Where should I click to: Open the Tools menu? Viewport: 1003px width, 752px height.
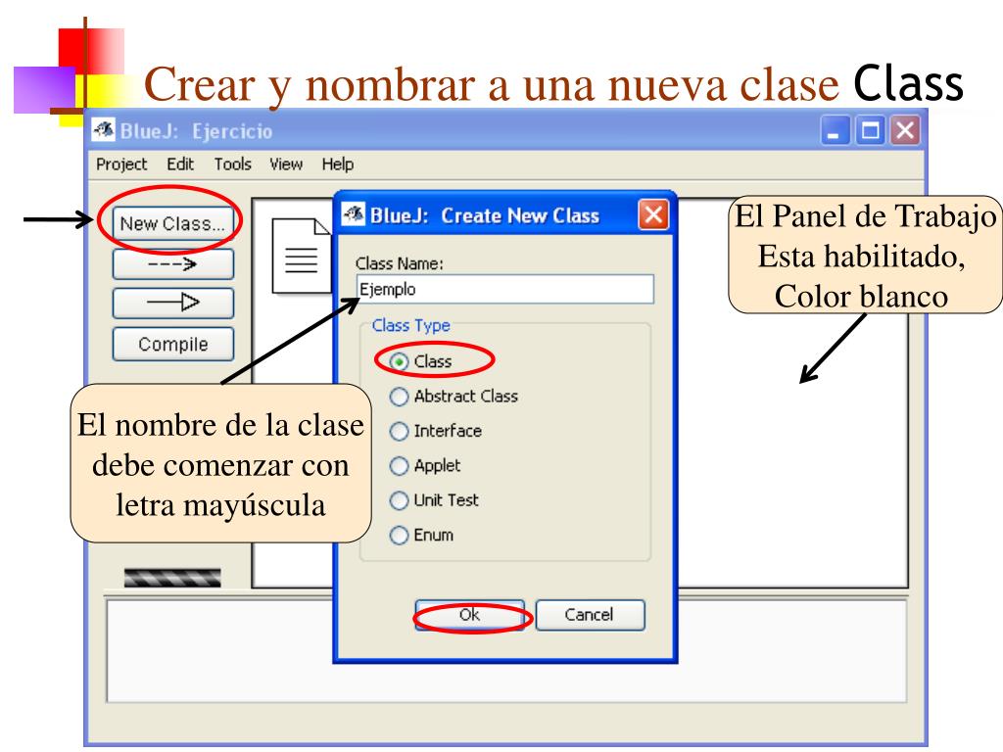pyautogui.click(x=233, y=164)
